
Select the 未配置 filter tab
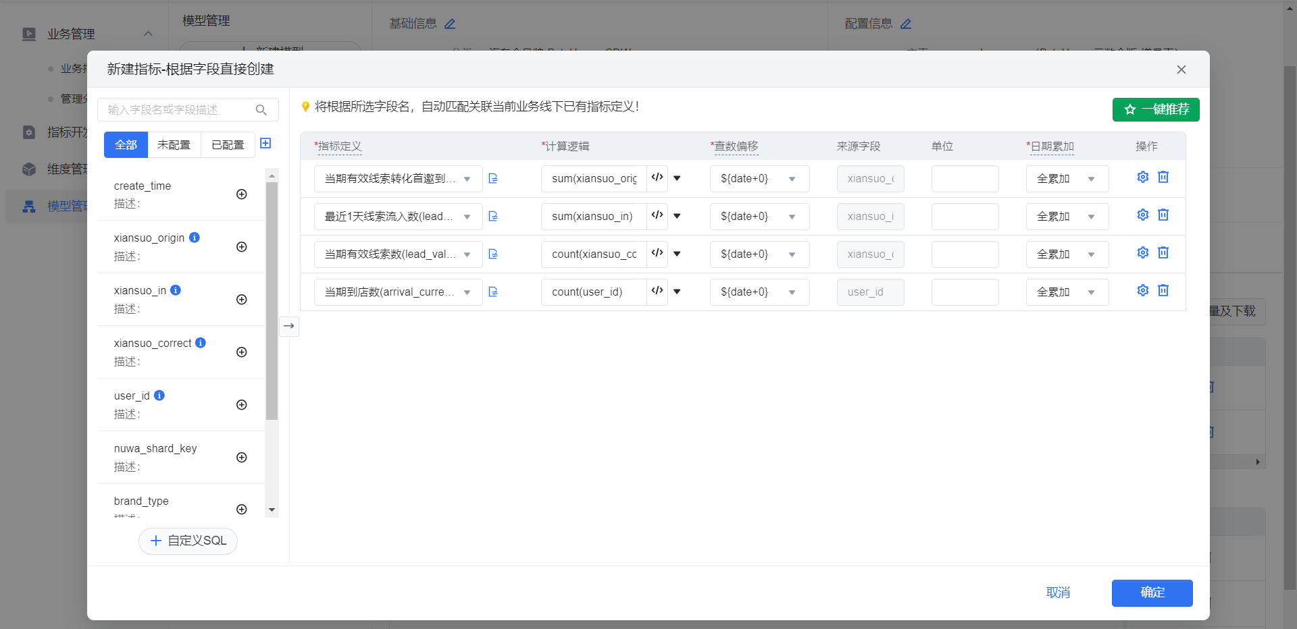click(174, 145)
